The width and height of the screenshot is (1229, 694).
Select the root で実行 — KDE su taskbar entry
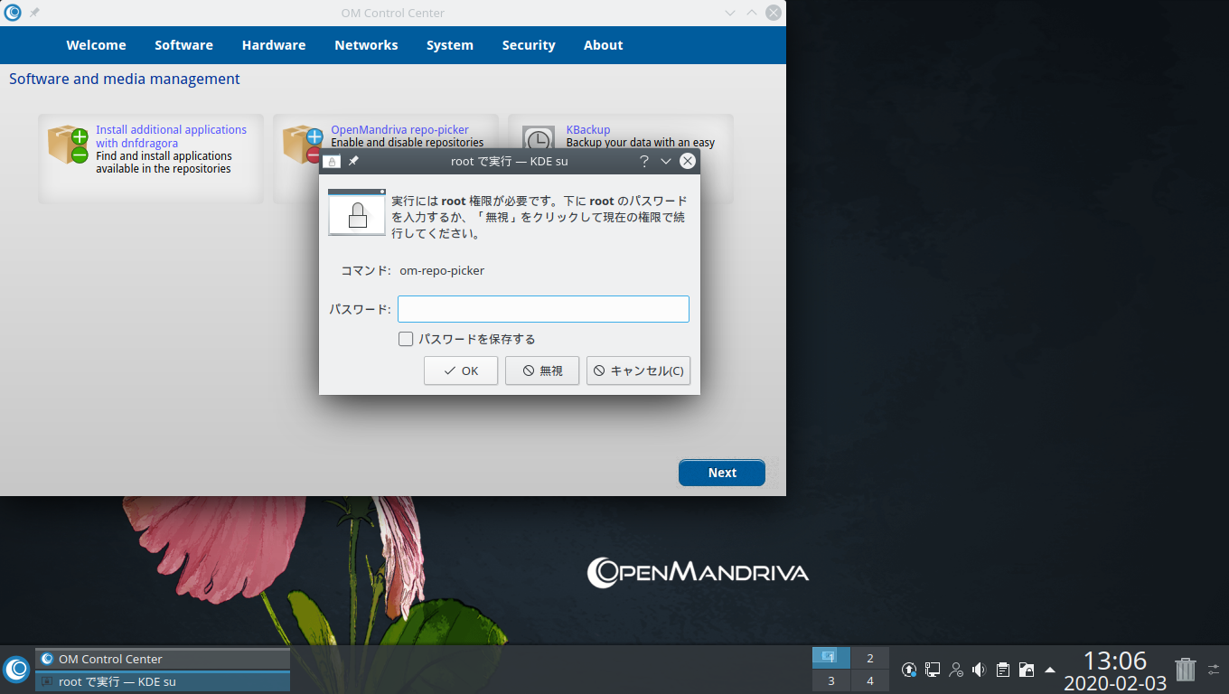point(163,681)
